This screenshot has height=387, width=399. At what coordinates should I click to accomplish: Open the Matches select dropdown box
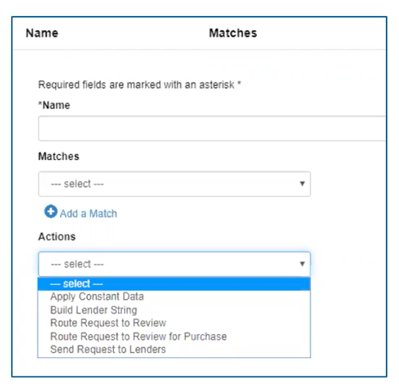[x=174, y=184]
